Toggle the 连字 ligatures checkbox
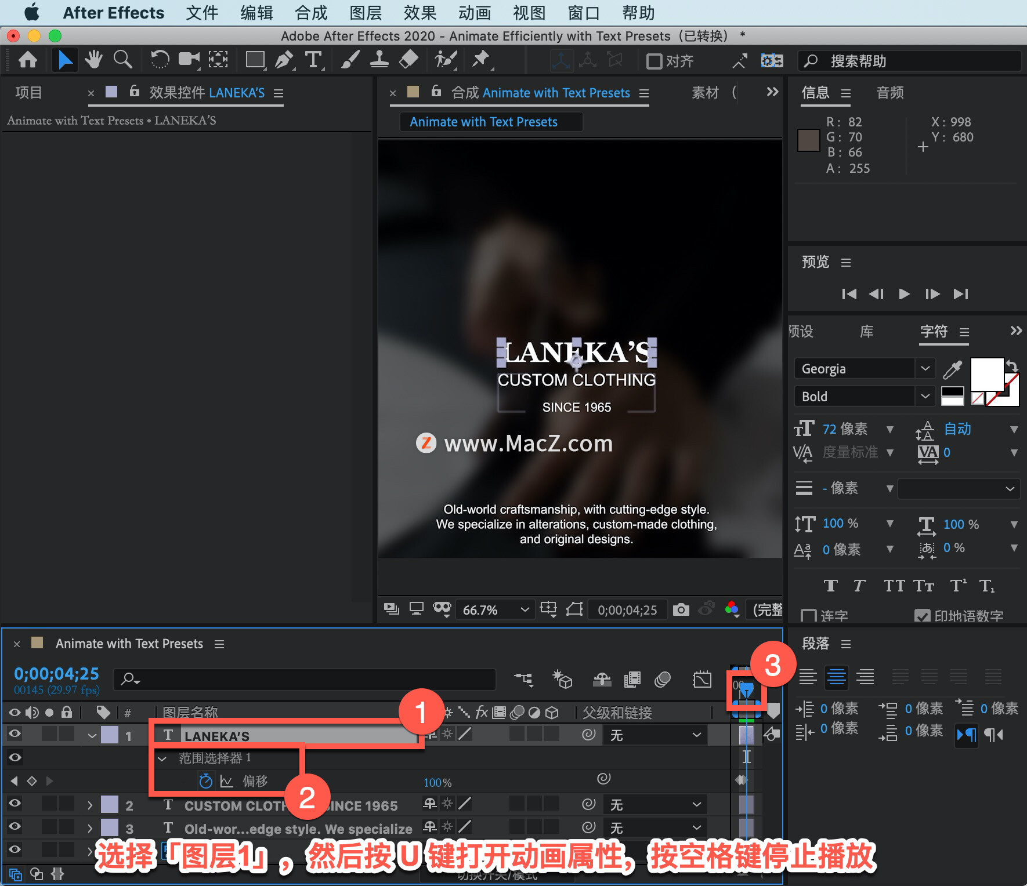The height and width of the screenshot is (886, 1027). pos(808,616)
